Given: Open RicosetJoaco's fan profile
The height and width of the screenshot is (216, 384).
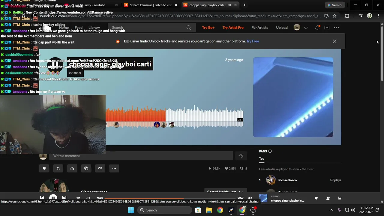Looking at the screenshot, I should [287, 180].
